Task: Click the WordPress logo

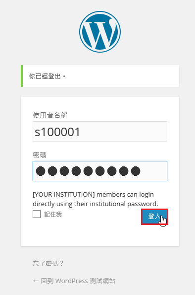Action: [100, 32]
